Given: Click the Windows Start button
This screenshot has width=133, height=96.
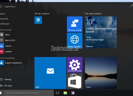Looking at the screenshot, I should (1, 93).
